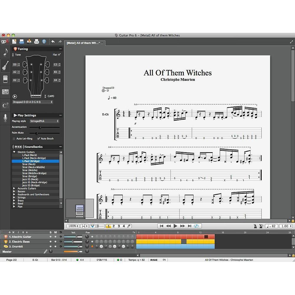Move the track up
295x295 pixels.
(23, 232)
